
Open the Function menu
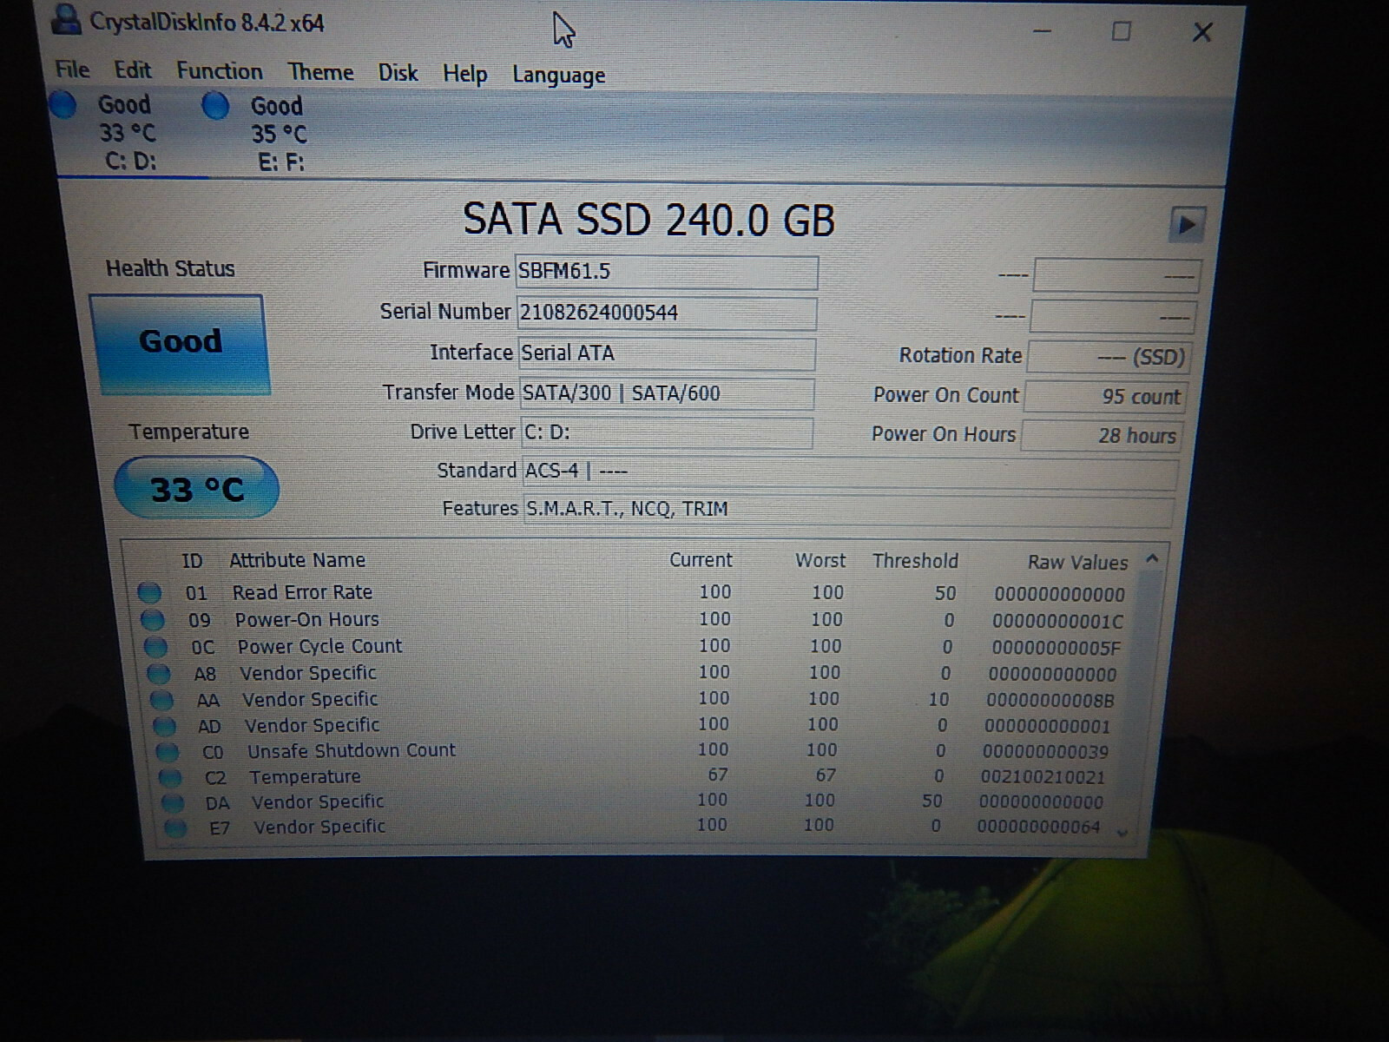[219, 71]
